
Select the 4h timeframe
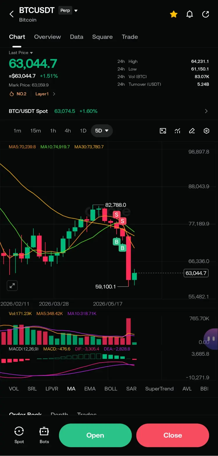(68, 131)
